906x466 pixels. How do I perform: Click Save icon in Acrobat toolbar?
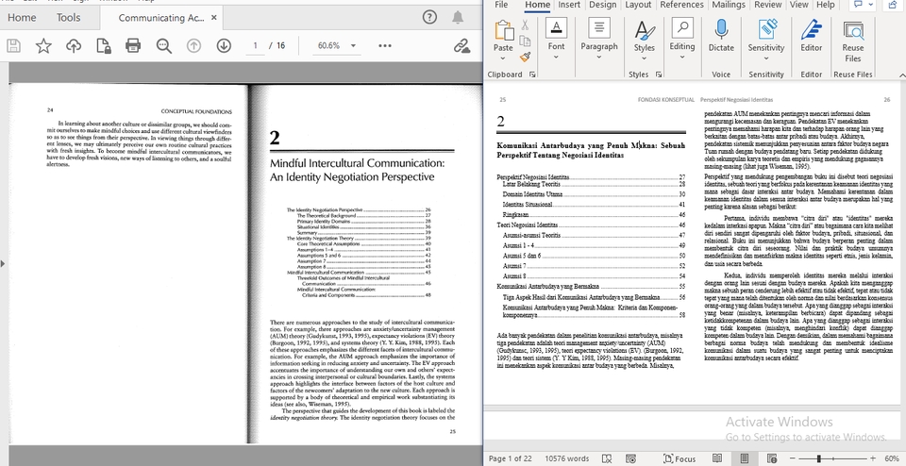[x=13, y=45]
